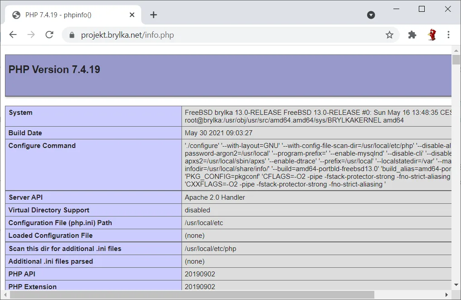Click the May 30 2021 09:03:27 value
Image resolution: width=461 pixels, height=300 pixels.
[218, 133]
